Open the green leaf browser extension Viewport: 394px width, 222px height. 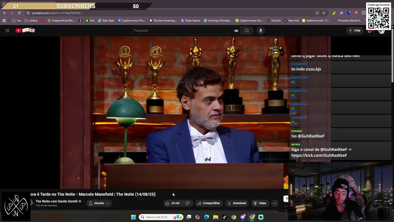coord(334,13)
